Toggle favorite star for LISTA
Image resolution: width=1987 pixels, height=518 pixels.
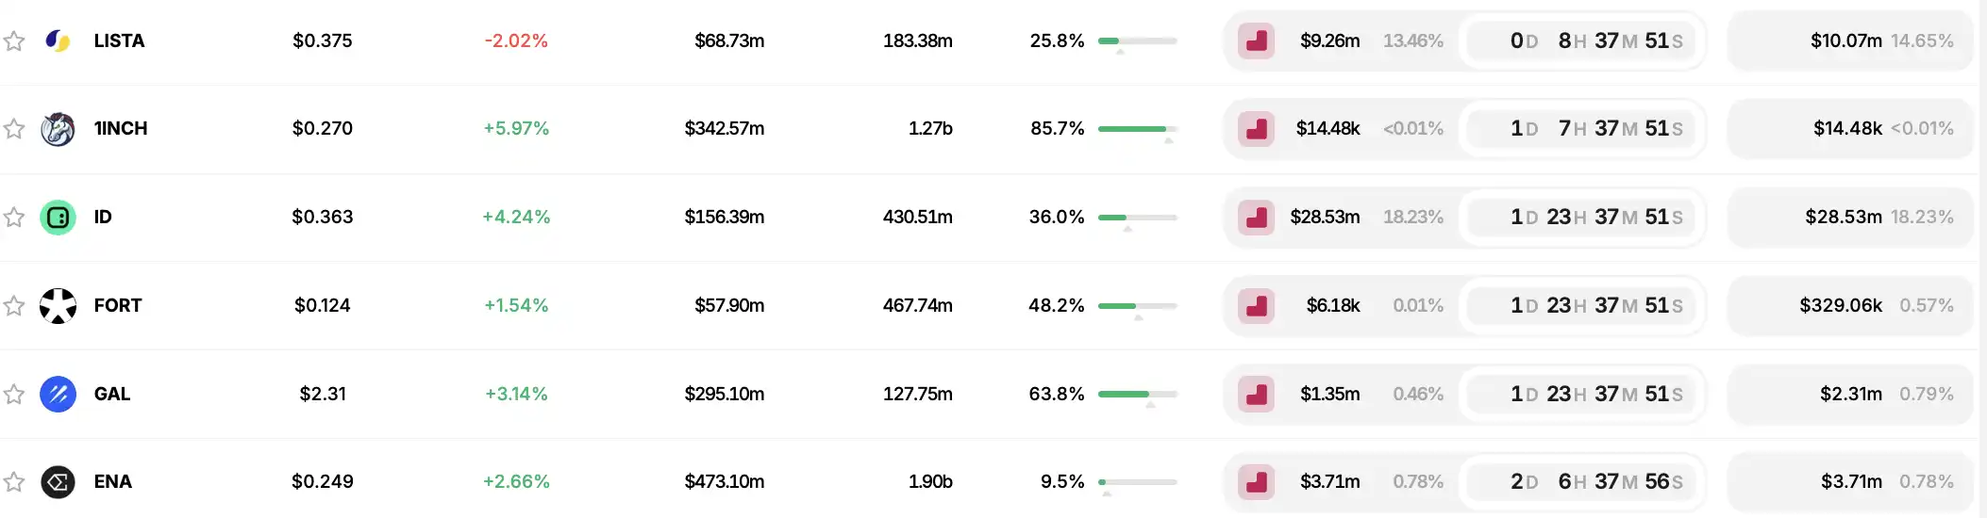(14, 40)
